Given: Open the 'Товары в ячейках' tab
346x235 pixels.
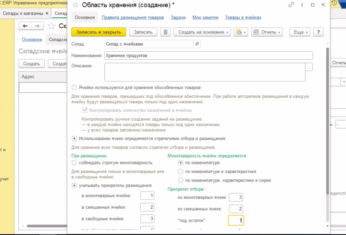Looking at the screenshot, I should pyautogui.click(x=243, y=17).
